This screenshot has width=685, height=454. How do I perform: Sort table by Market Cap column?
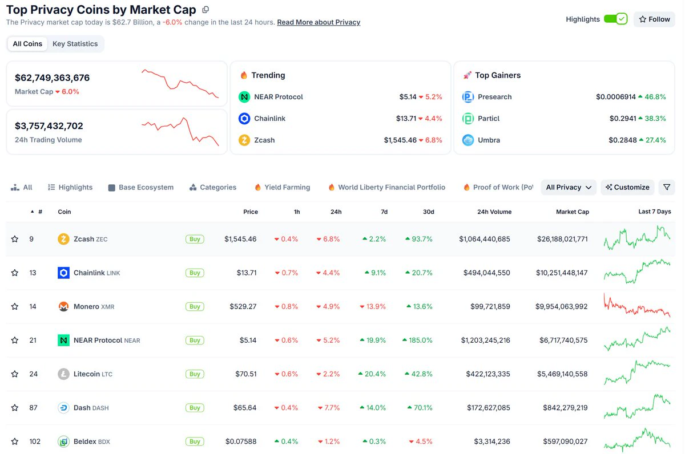(x=573, y=212)
